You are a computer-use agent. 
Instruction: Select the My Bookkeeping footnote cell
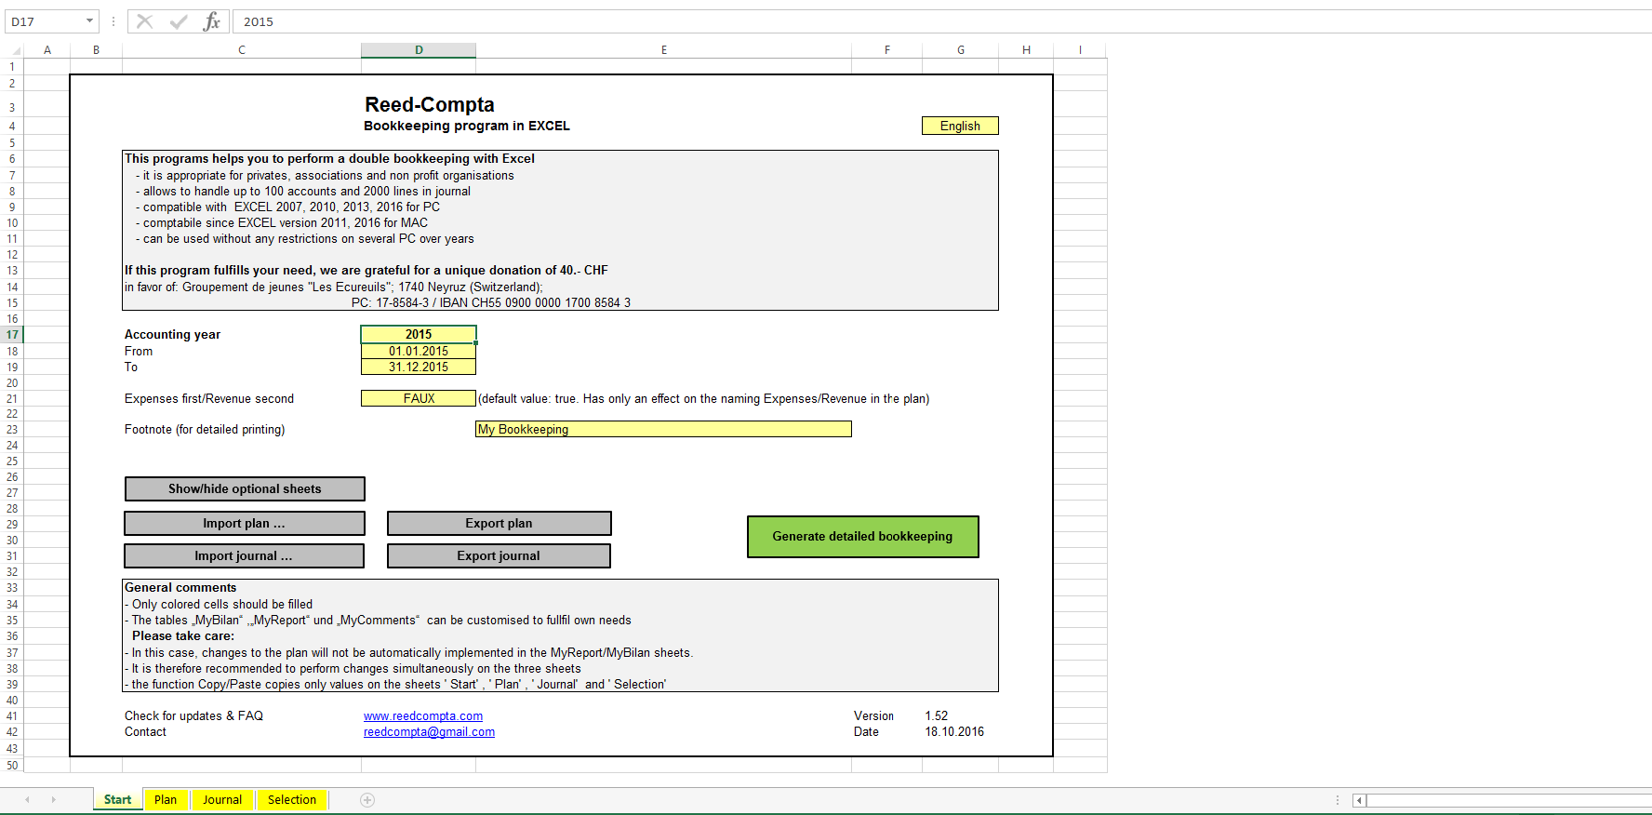point(663,429)
